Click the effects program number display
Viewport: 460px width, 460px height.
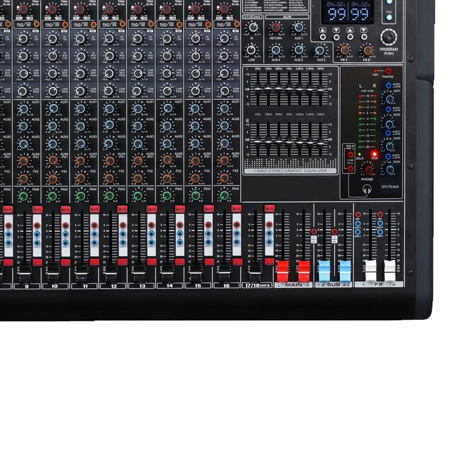pos(348,12)
